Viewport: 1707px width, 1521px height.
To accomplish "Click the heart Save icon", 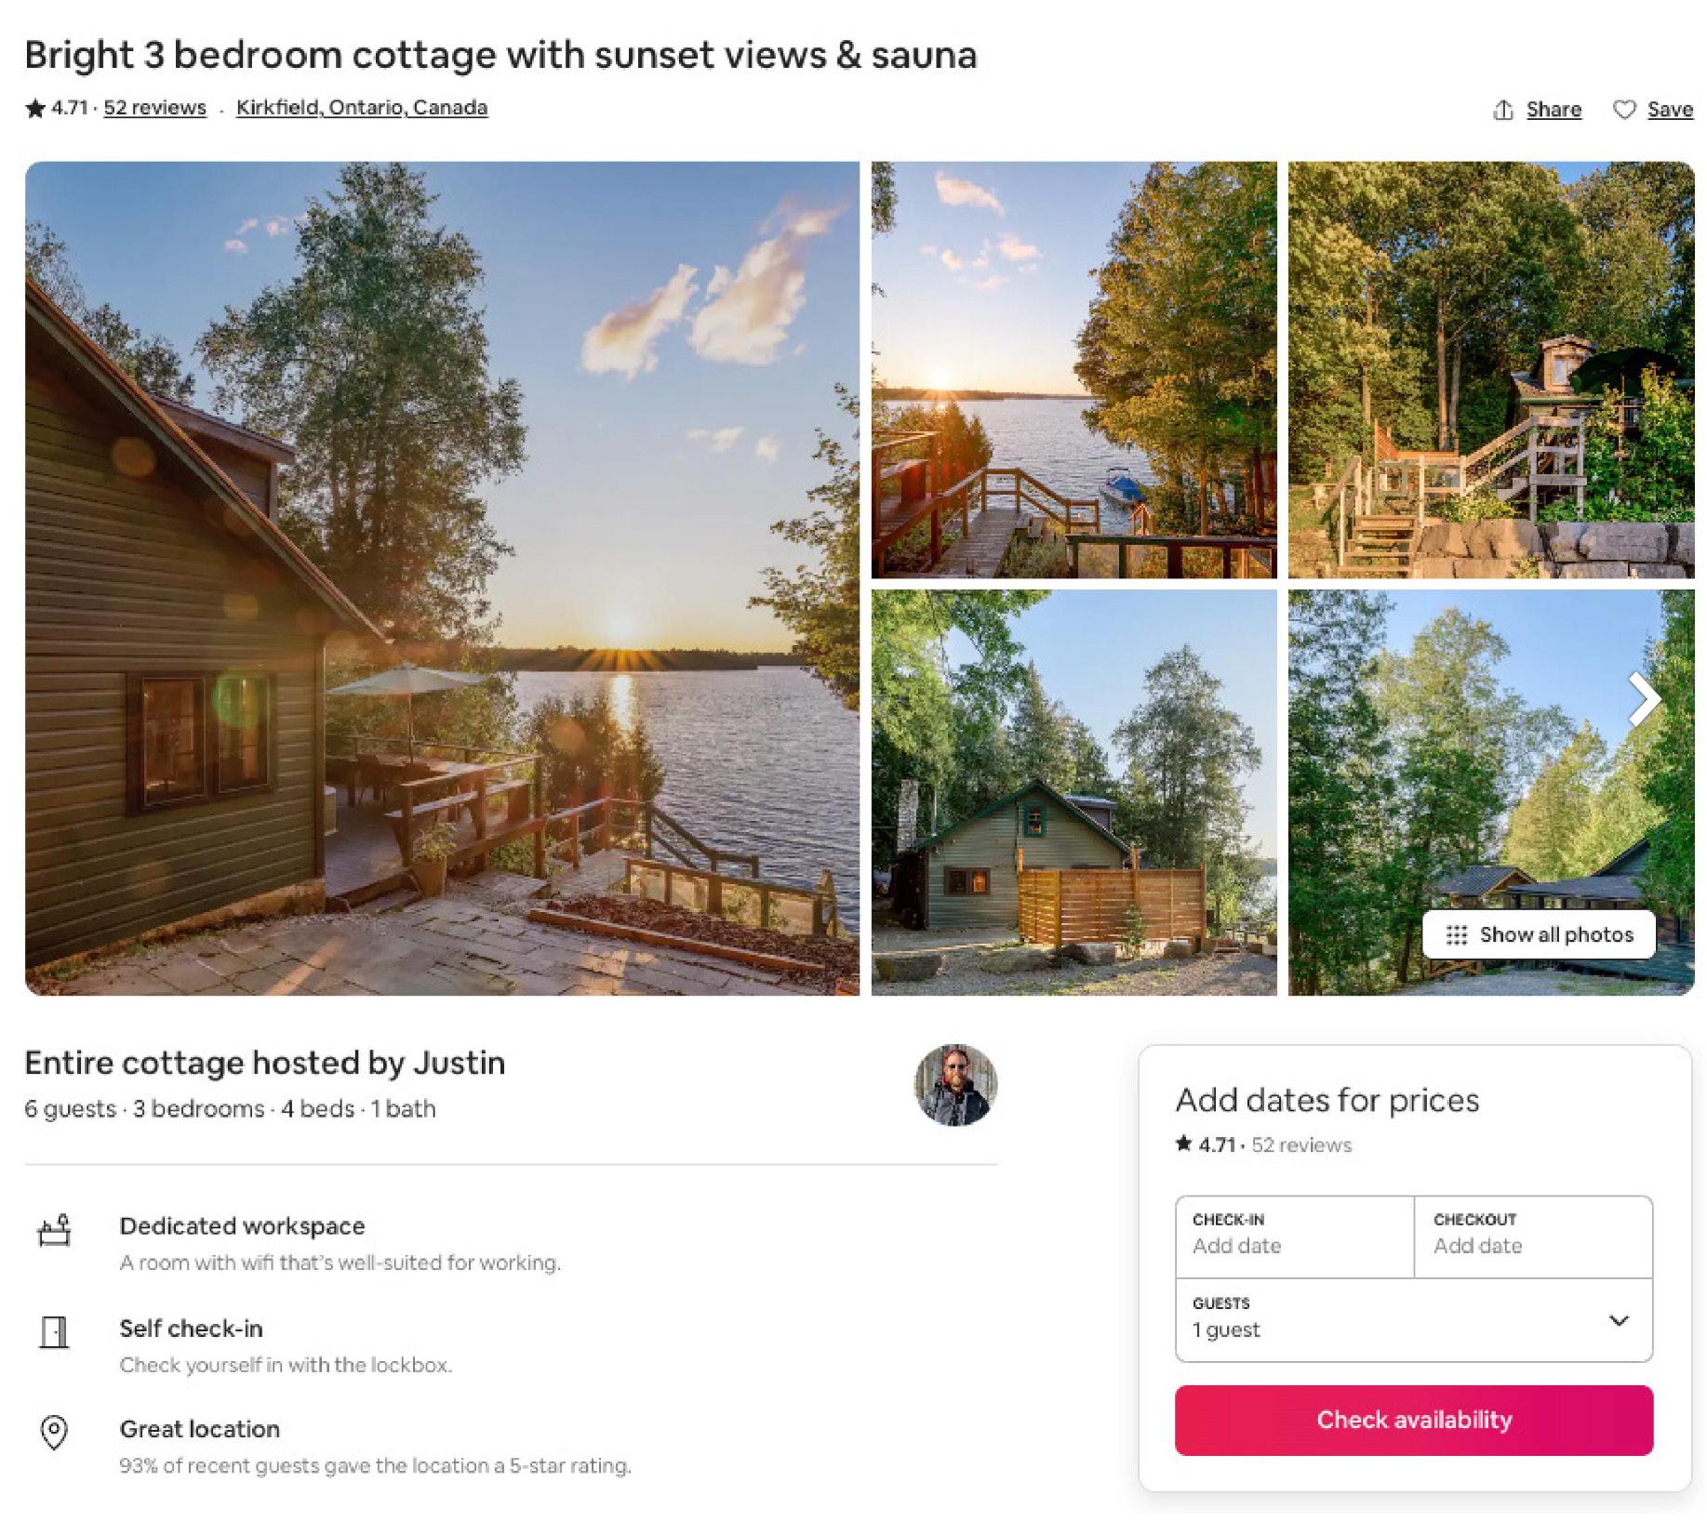I will click(1624, 110).
